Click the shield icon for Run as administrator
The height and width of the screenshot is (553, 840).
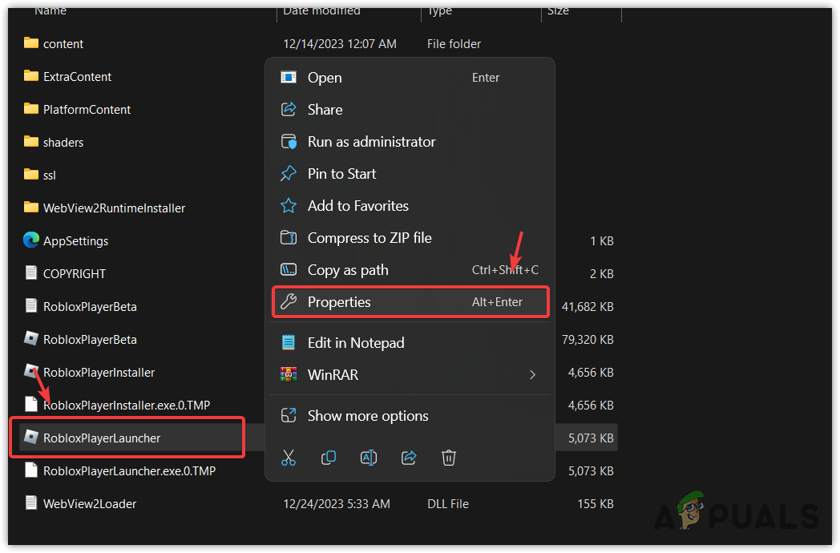[x=289, y=142]
